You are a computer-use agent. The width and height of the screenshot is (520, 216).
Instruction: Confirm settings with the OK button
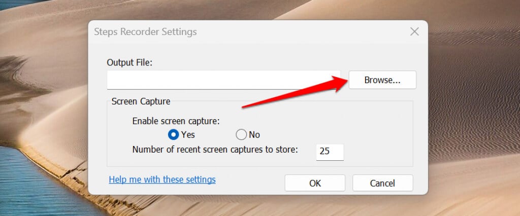point(315,183)
